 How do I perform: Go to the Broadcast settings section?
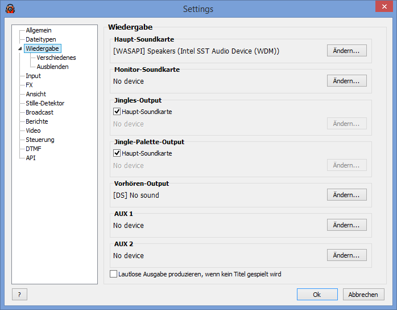[x=39, y=112]
